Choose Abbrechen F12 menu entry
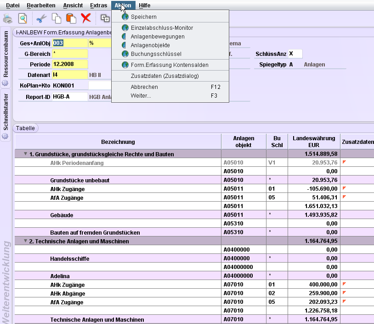The height and width of the screenshot is (324, 374). (x=170, y=87)
